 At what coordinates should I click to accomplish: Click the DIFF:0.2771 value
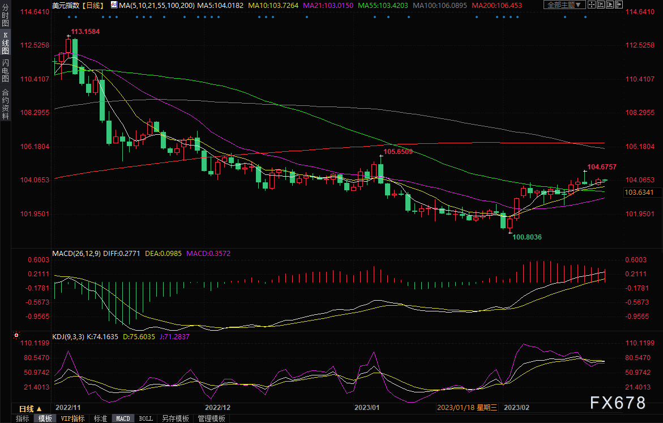(x=121, y=253)
